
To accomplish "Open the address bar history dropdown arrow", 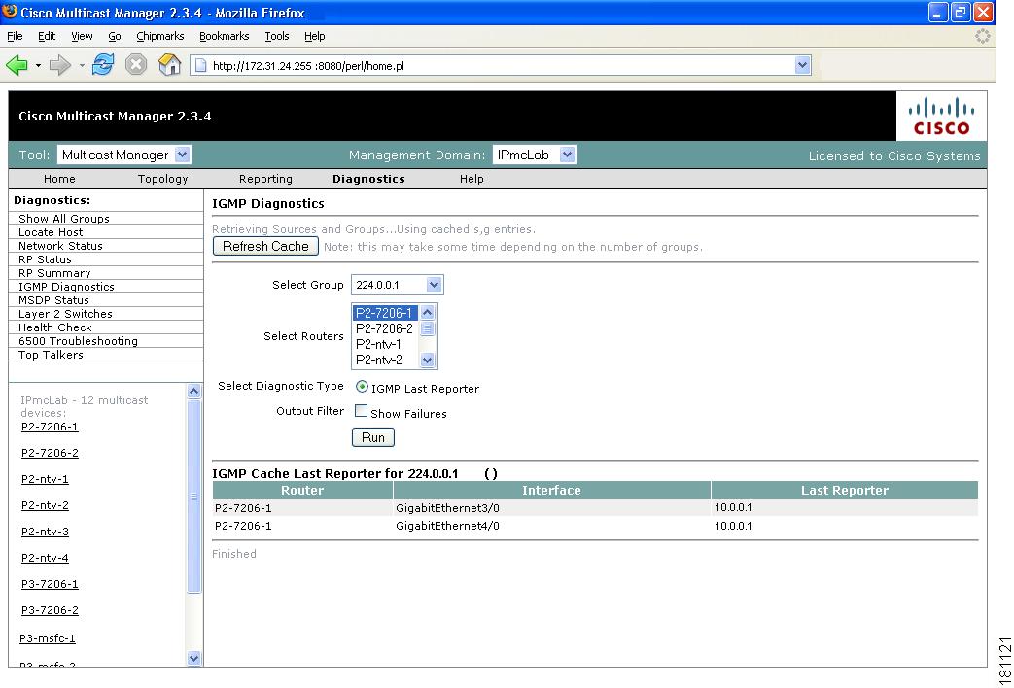I will (x=802, y=65).
